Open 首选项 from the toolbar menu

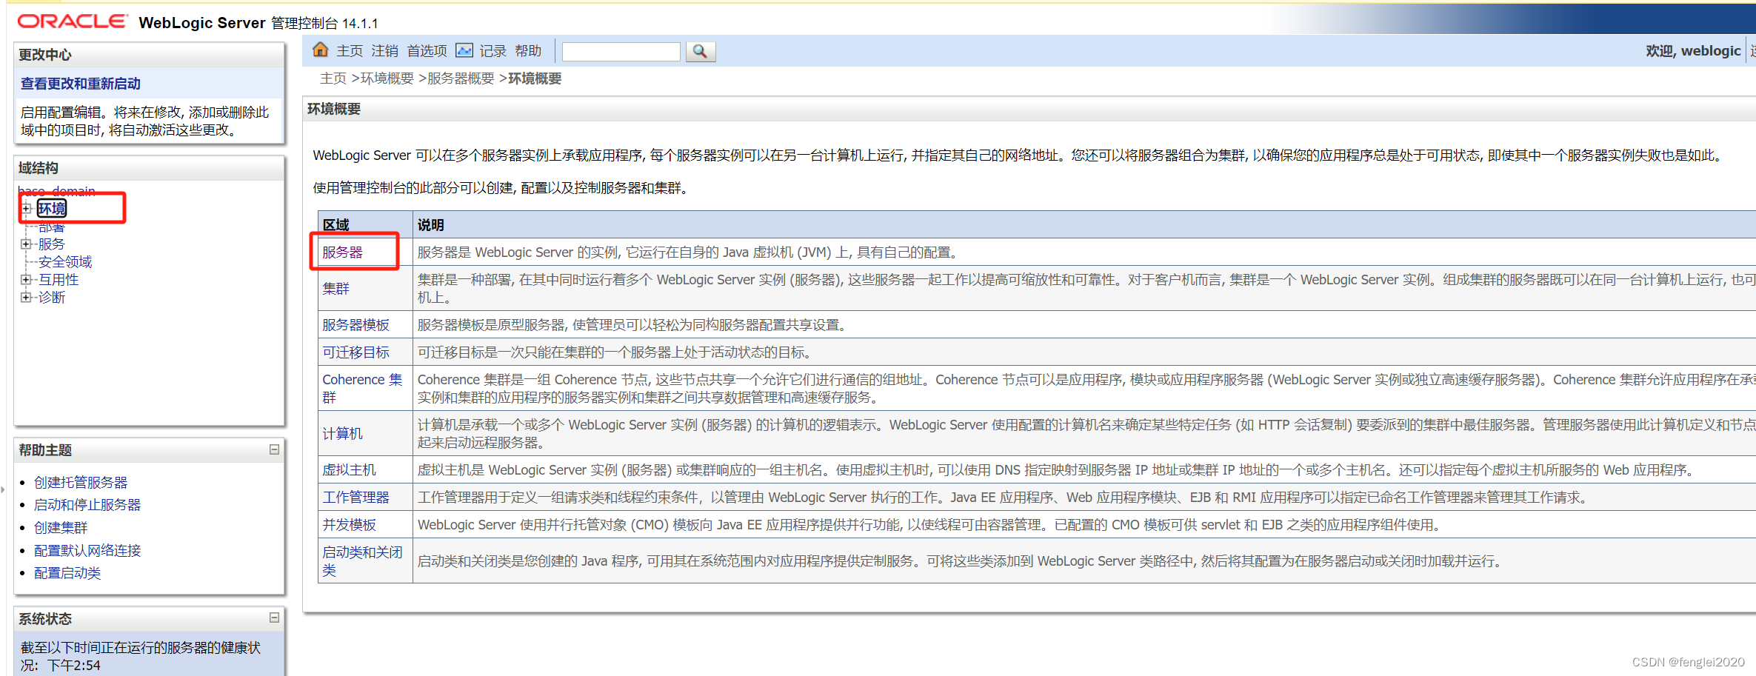pyautogui.click(x=427, y=50)
